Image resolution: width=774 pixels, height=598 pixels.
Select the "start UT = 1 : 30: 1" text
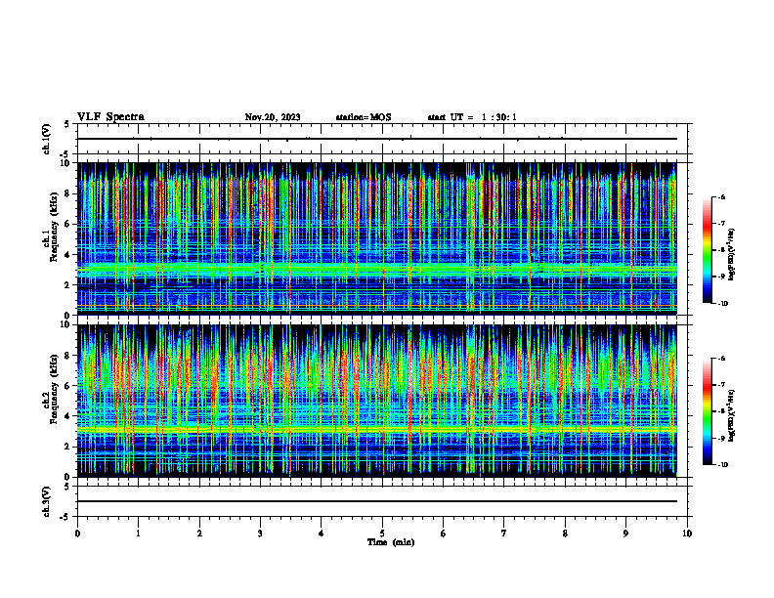[x=472, y=117]
